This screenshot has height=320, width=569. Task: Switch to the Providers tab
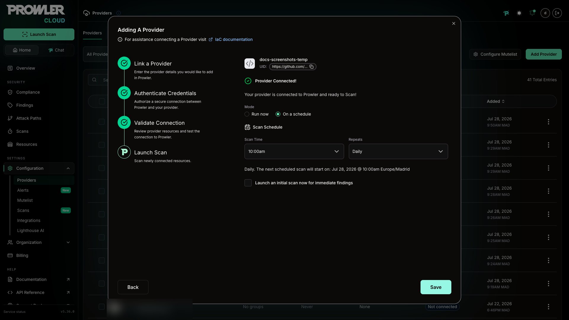click(x=92, y=33)
